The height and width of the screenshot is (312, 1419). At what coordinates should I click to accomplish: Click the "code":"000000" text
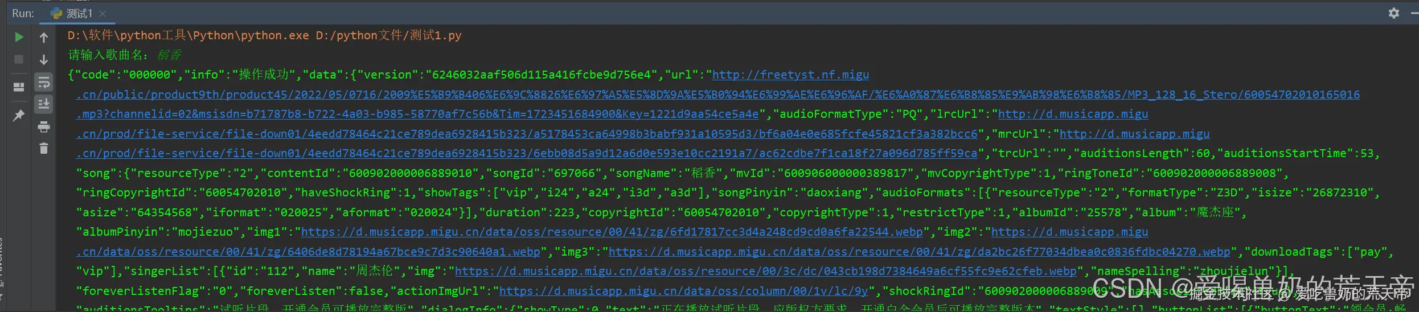pyautogui.click(x=126, y=75)
